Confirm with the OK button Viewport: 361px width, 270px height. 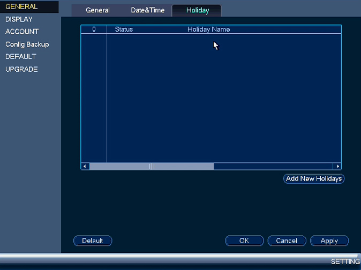pyautogui.click(x=244, y=241)
